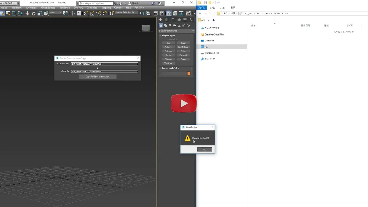368x207 pixels.
Task: Select the Shapes category icon
Action: 165,25
